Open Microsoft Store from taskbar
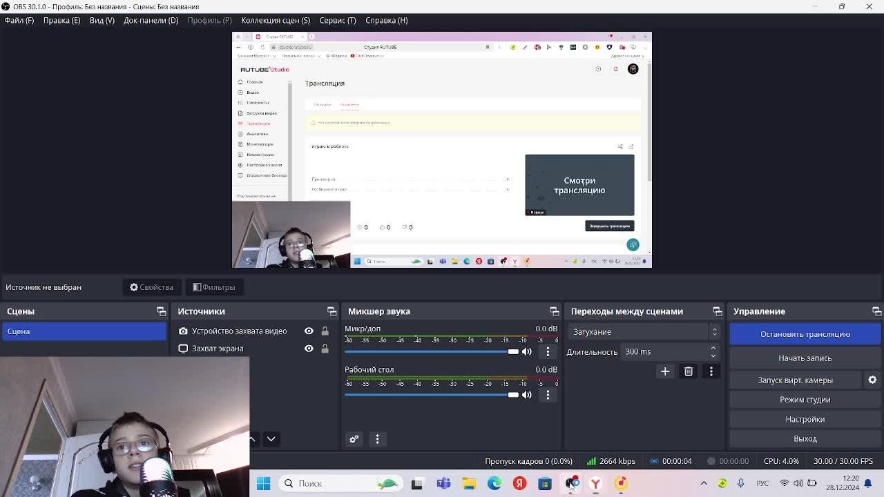Screen dimensions: 884x497 coord(545,484)
